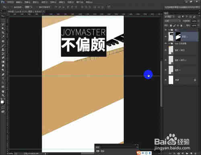Select the Horizontal Type tool

[x=3, y=79]
